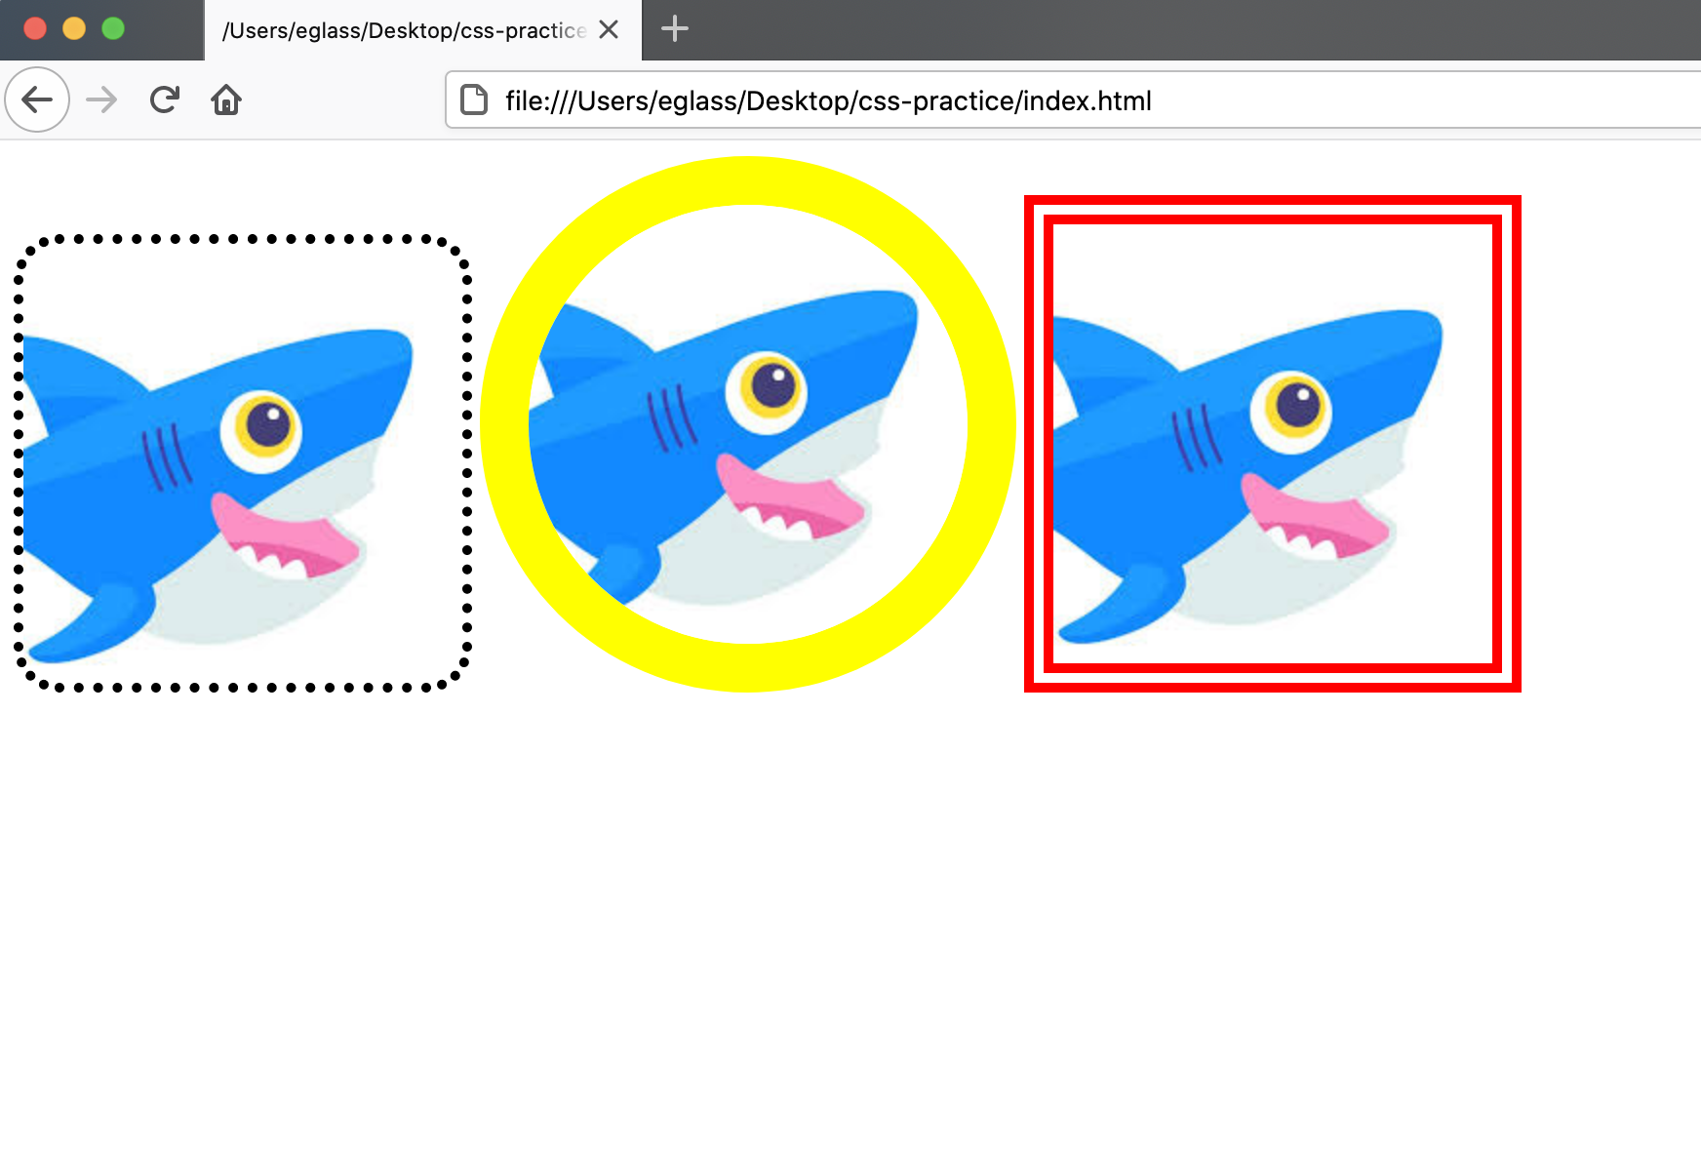Open a new tab with plus button

click(675, 29)
